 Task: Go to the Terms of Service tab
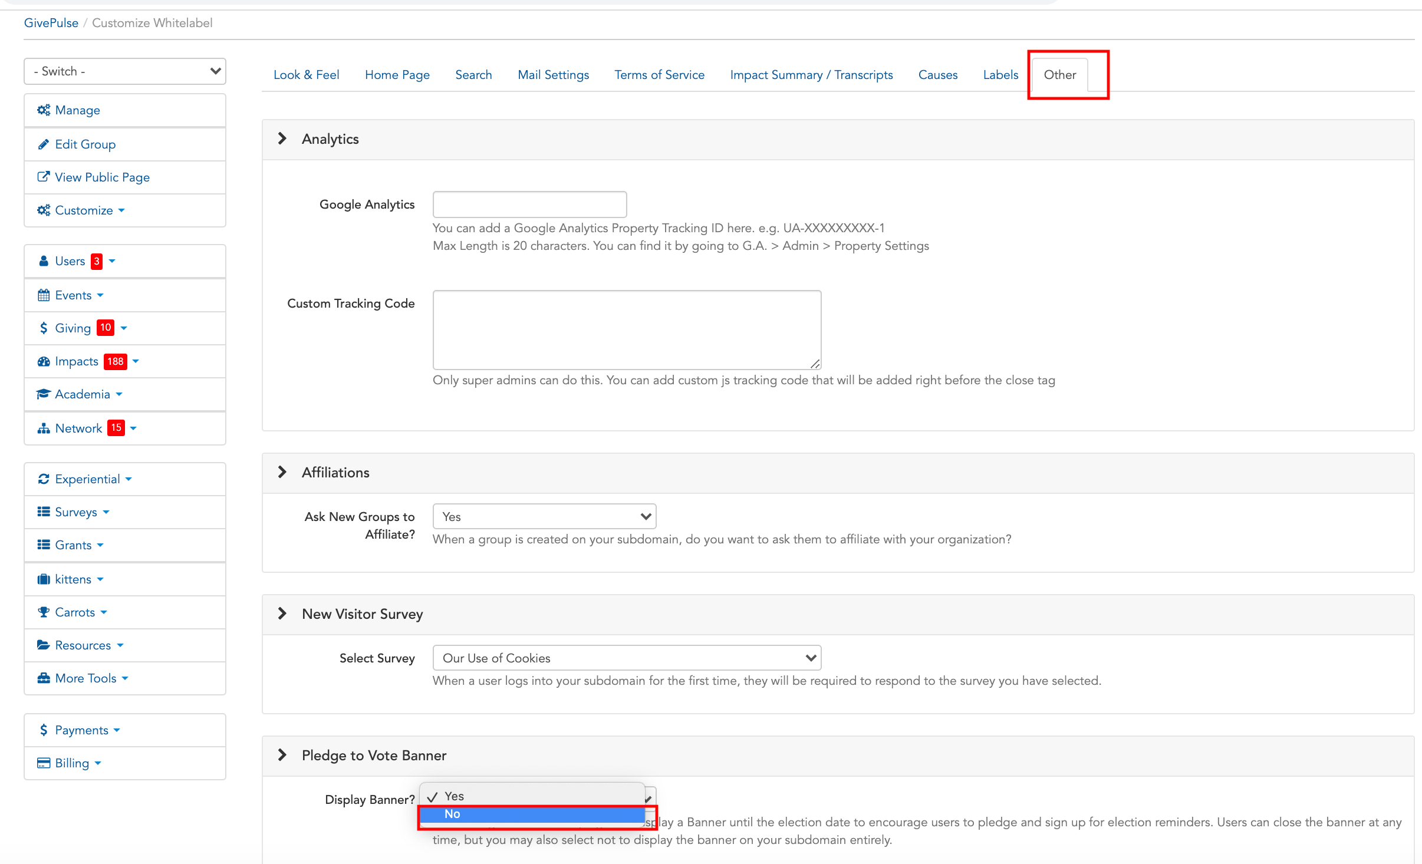(660, 75)
